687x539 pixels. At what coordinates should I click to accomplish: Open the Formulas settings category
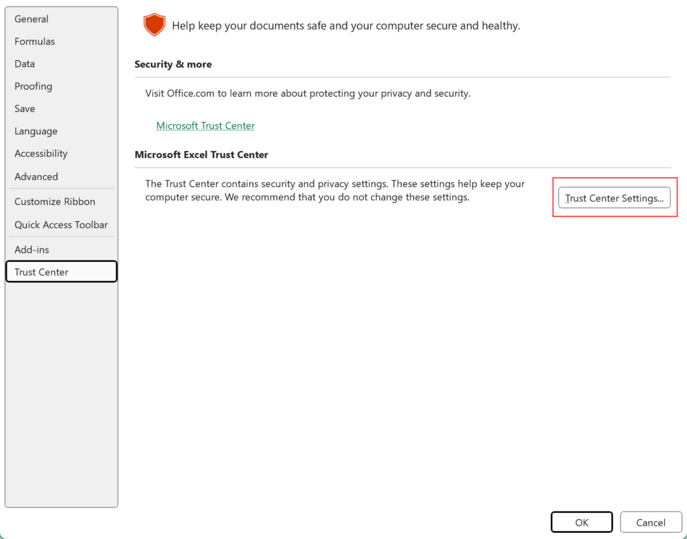[34, 41]
